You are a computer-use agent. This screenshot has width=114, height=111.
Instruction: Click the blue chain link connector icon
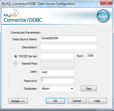point(103,16)
